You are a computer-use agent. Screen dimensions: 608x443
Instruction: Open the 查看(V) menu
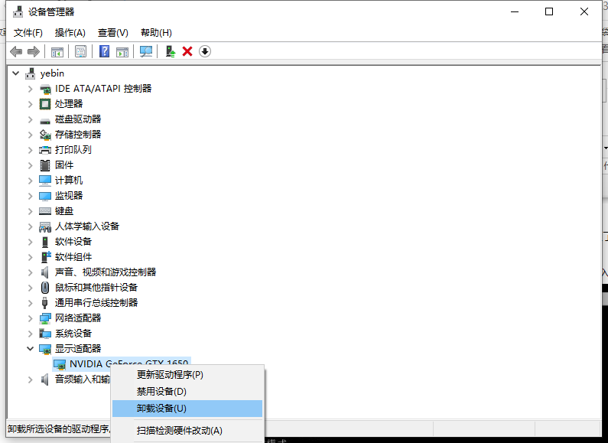112,33
